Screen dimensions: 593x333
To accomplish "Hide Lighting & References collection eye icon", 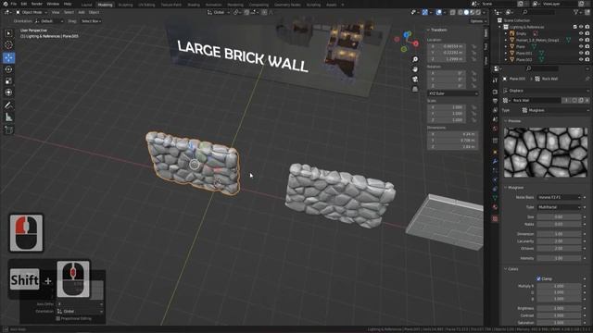I will point(581,27).
